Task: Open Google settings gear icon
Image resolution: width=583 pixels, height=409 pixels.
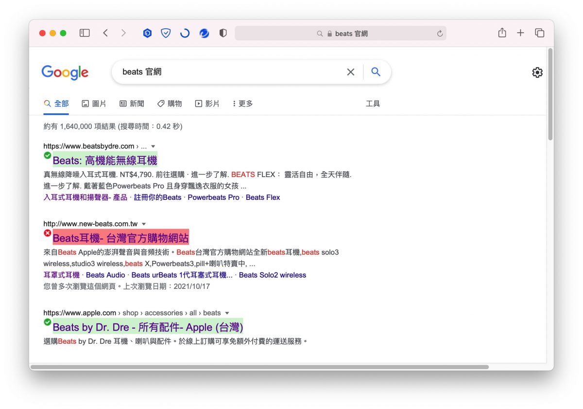Action: 537,72
